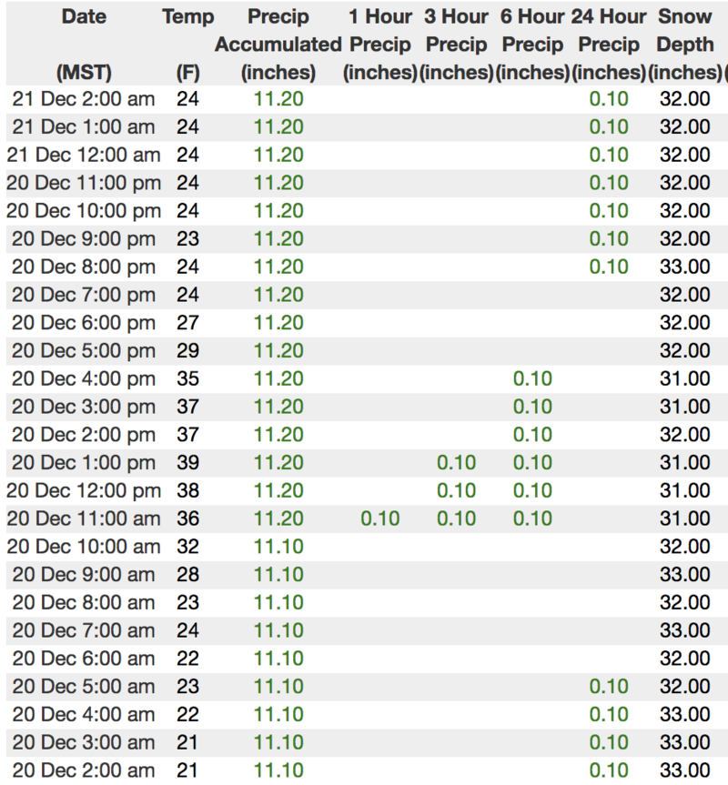
Task: Select accumulated precip 11.10 at 20 Dec 10:00 am
Action: [278, 547]
